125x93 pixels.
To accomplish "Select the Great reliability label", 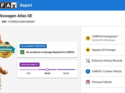I will click(66, 73).
